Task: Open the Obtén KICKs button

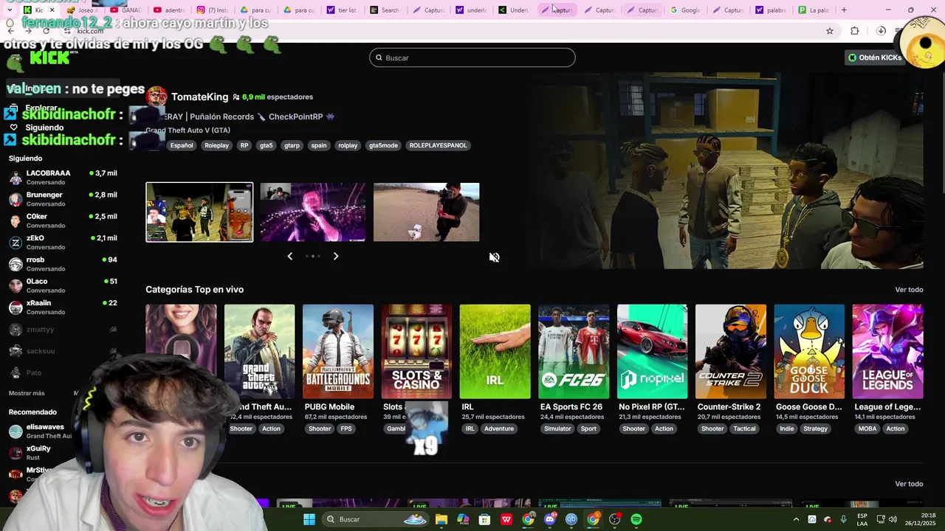Action: pyautogui.click(x=875, y=58)
